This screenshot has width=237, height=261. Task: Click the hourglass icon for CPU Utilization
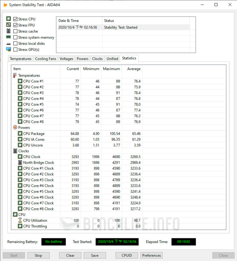coord(20,220)
